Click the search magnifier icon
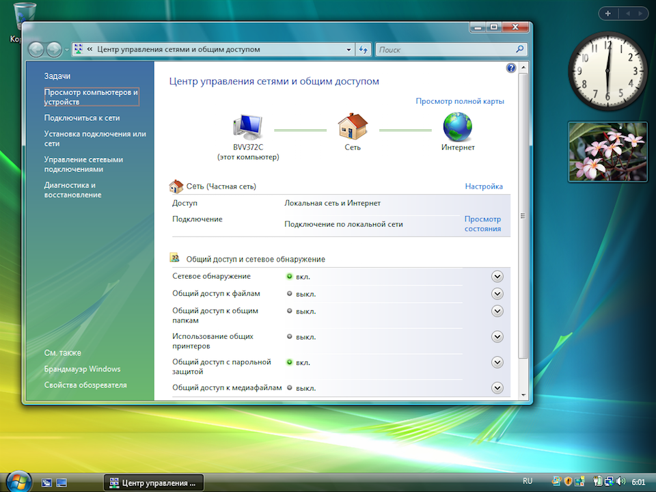Viewport: 656px width, 492px height. (x=519, y=49)
